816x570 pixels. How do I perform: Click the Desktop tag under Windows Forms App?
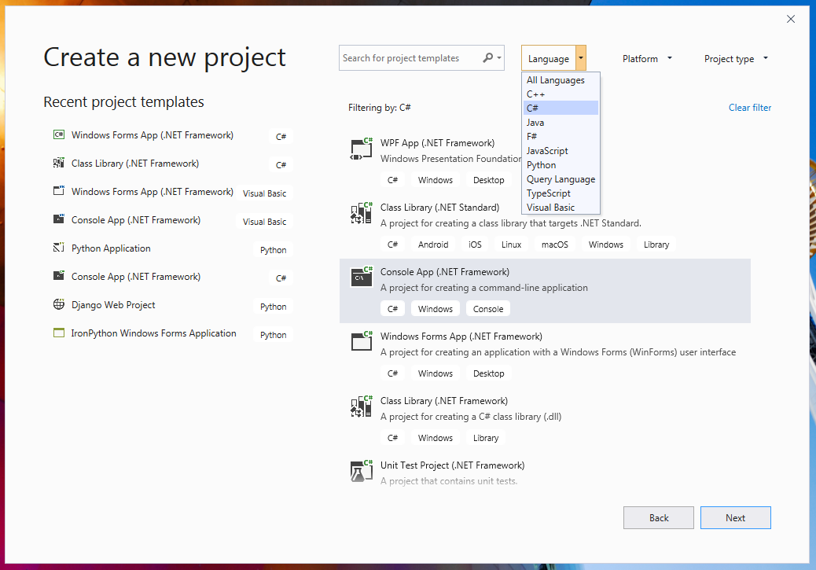point(488,373)
